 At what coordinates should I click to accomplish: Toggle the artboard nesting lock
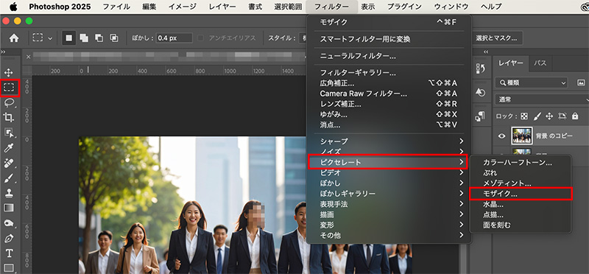[562, 116]
